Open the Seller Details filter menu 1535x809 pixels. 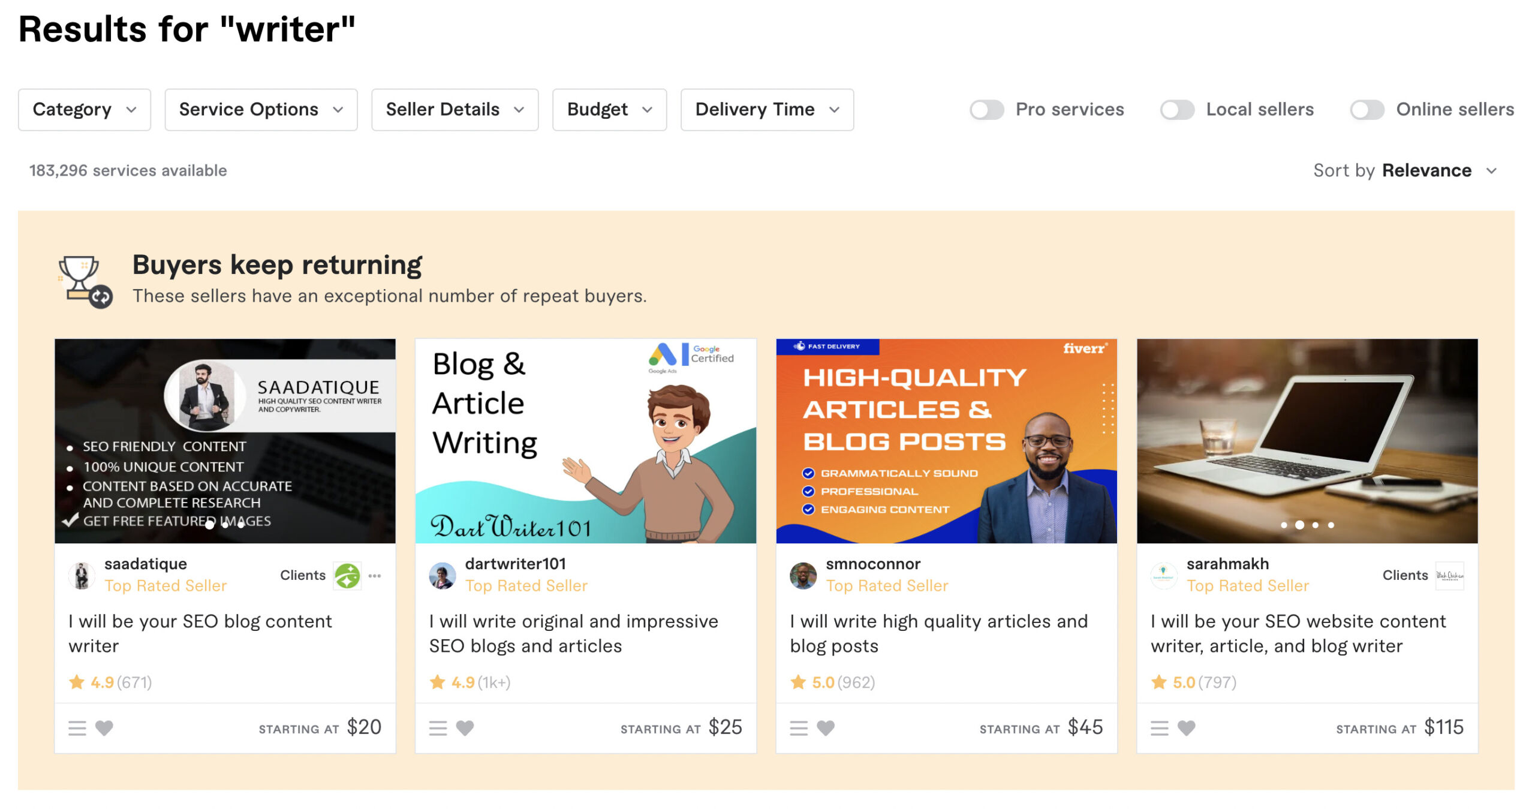point(456,109)
